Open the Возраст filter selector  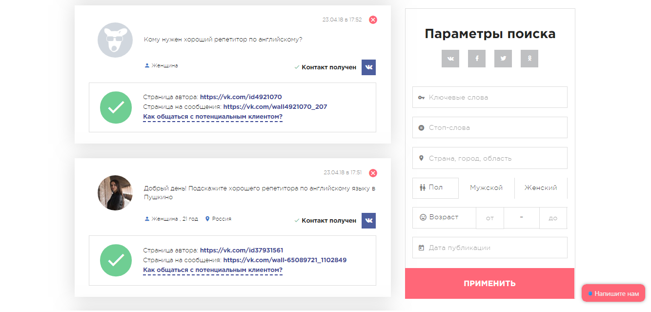pyautogui.click(x=444, y=218)
